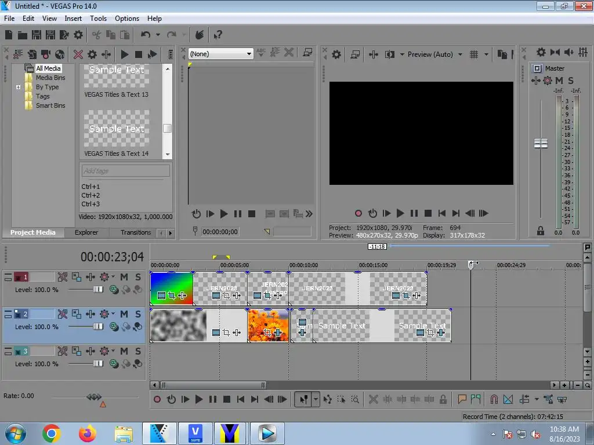Image resolution: width=594 pixels, height=445 pixels.
Task: Play timeline from transport bar
Action: [198, 399]
